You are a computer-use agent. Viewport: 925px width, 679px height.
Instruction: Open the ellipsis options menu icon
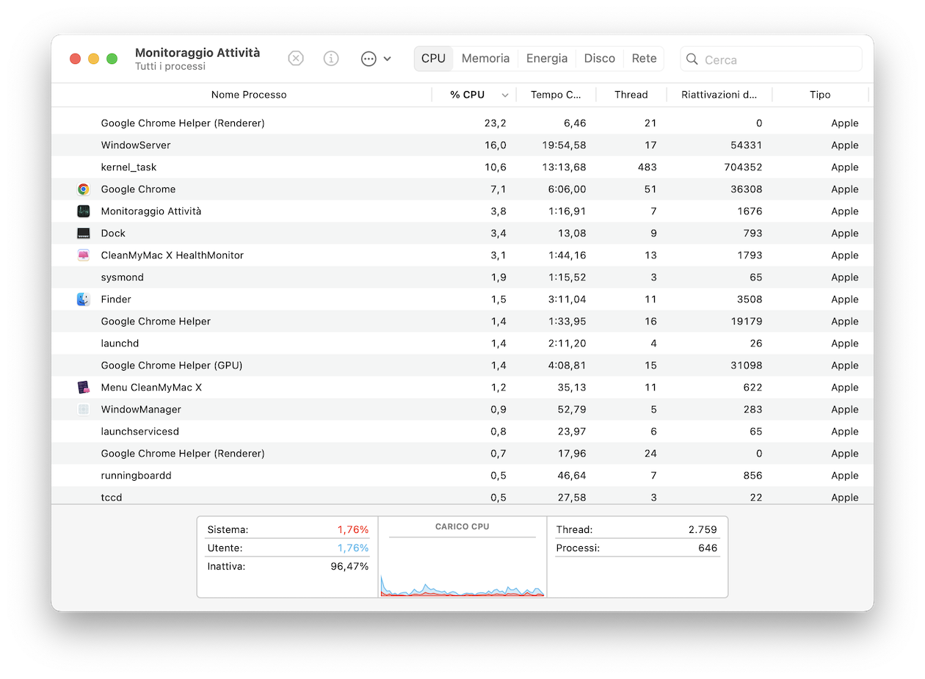[369, 59]
